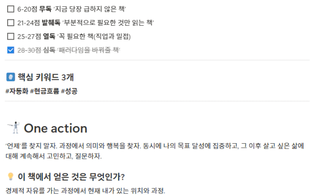Click the paragraph starting with '언제'를 찾지 말자
This screenshot has width=314, height=195.
point(155,151)
